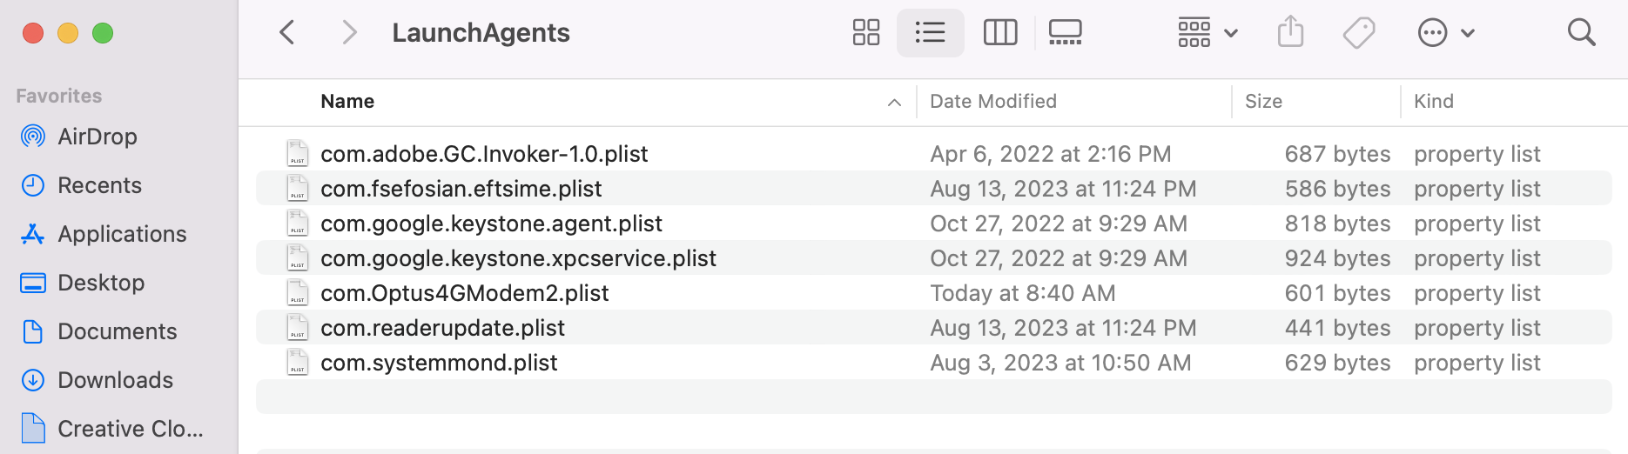Viewport: 1628px width, 454px height.
Task: Switch to gallery view
Action: 1065,33
